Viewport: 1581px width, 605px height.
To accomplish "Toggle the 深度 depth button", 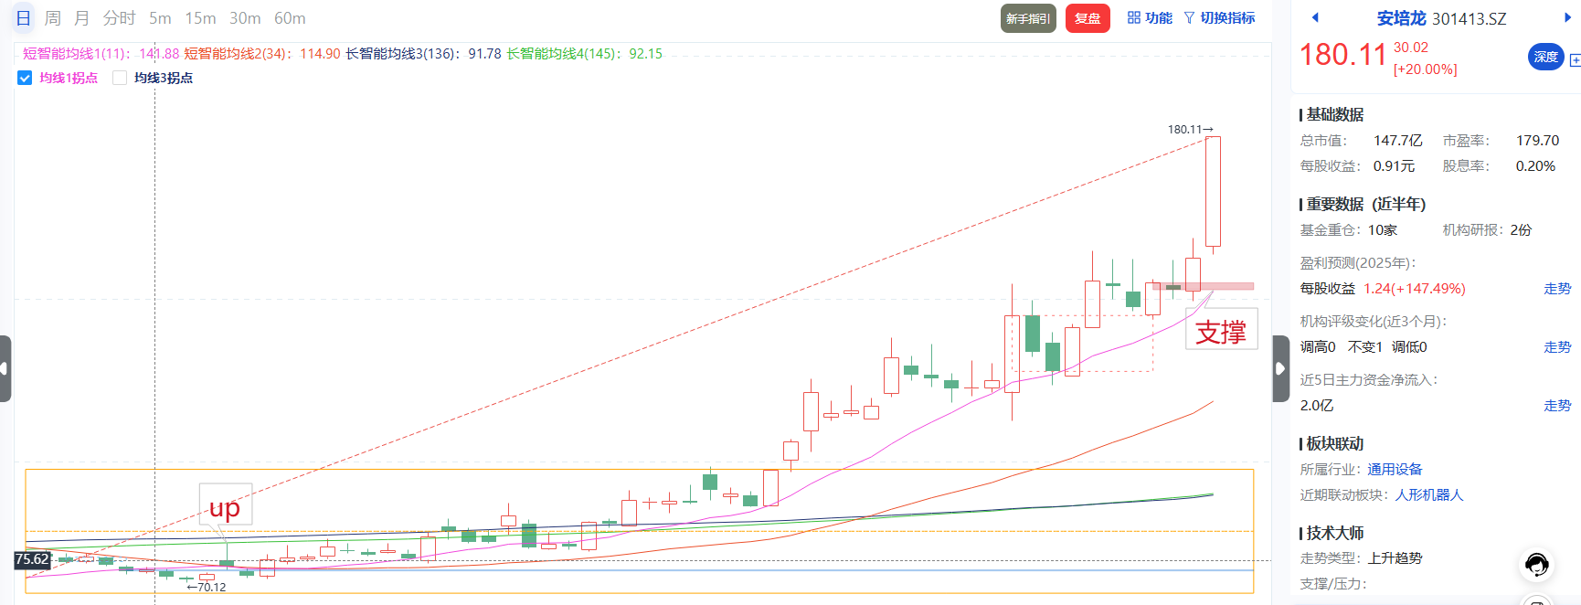I will [1545, 57].
